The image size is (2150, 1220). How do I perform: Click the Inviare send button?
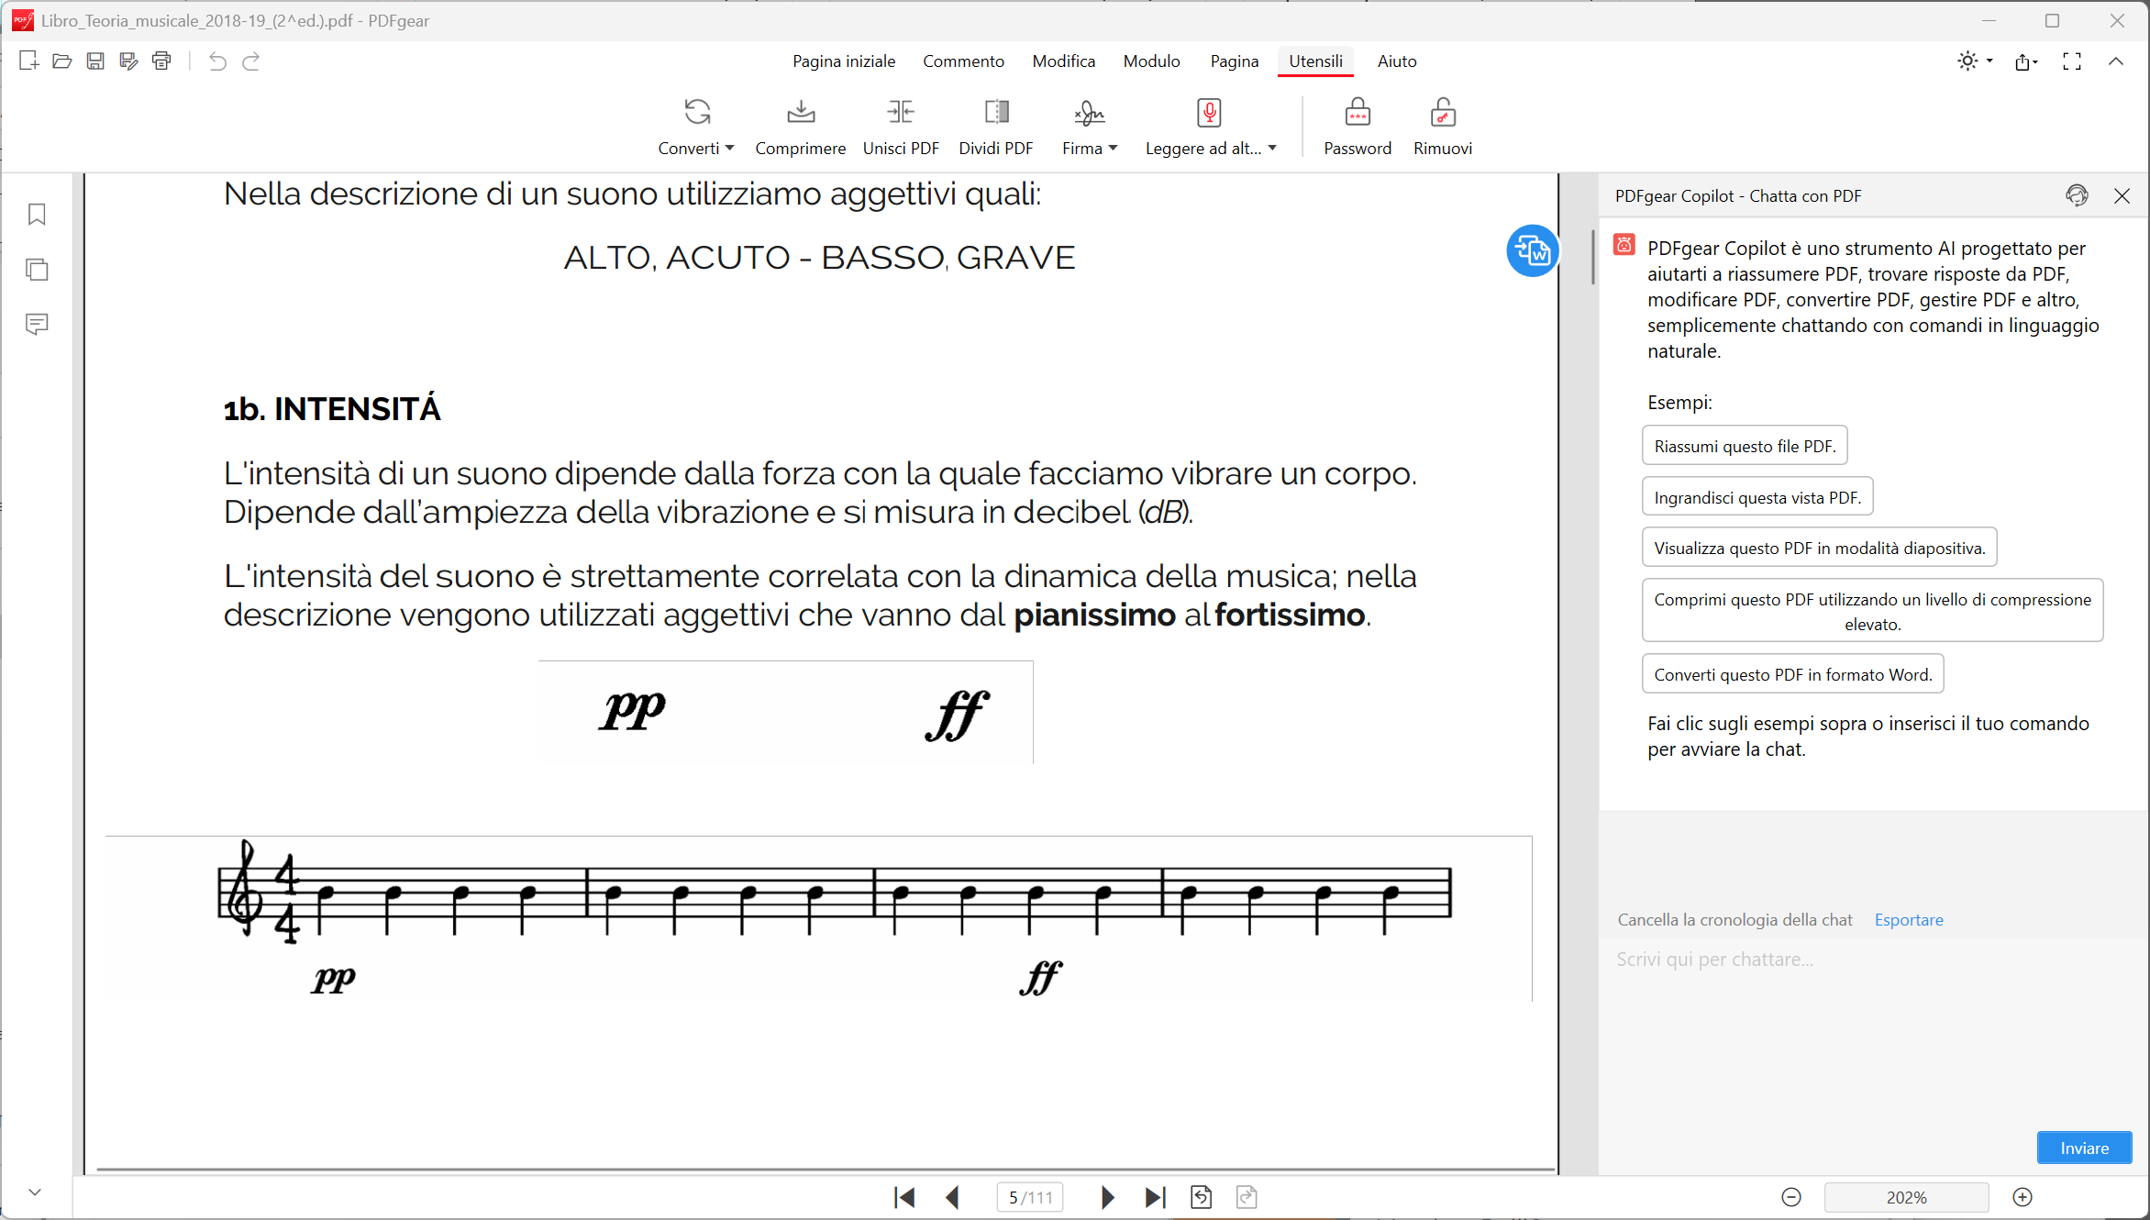[2084, 1148]
